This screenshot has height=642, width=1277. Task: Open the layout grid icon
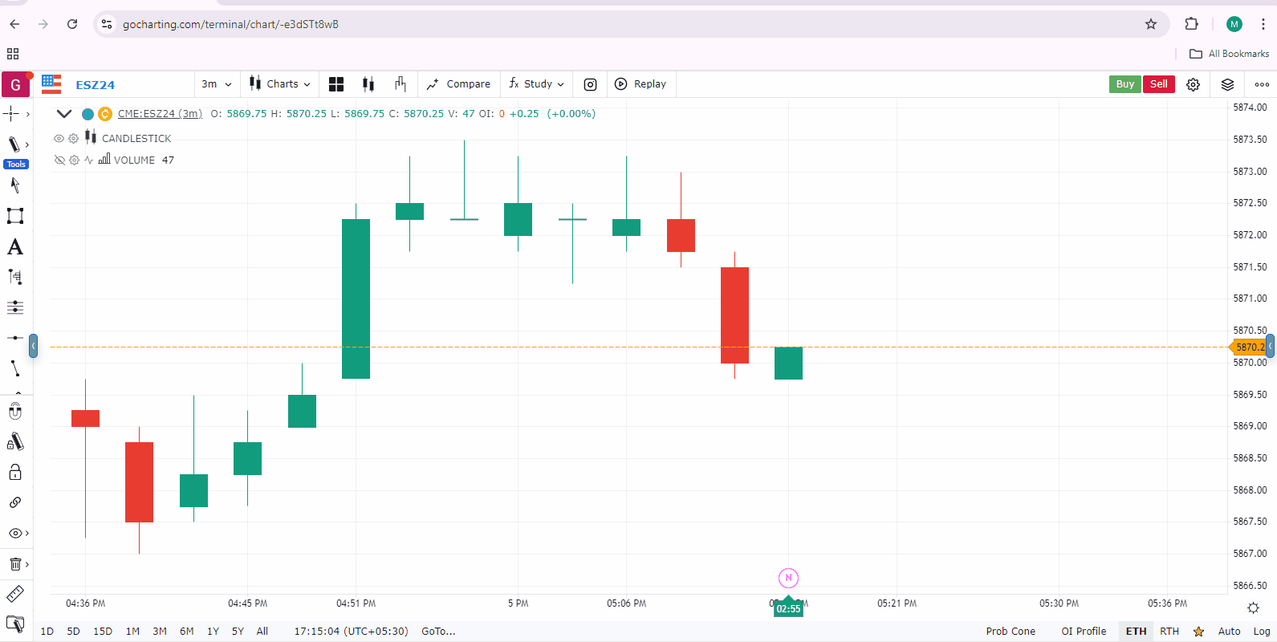336,84
